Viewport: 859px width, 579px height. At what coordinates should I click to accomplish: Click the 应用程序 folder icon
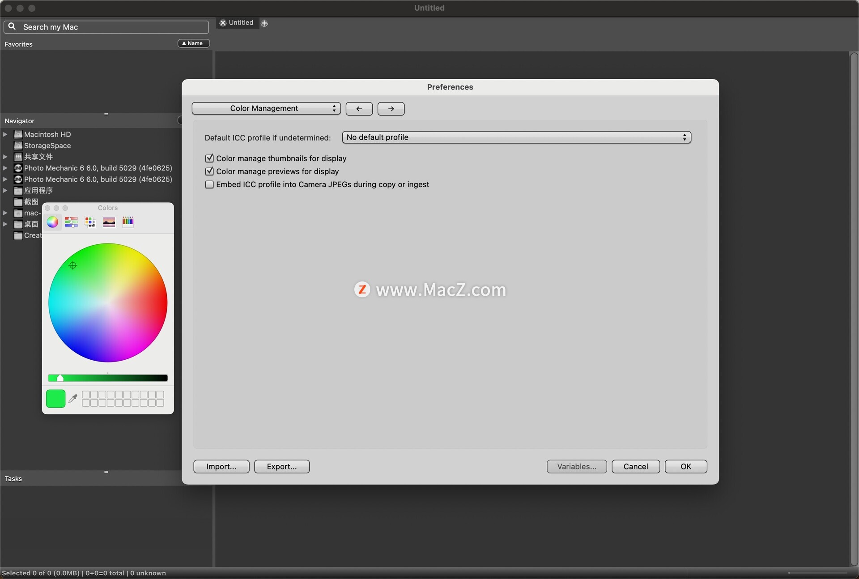tap(18, 191)
